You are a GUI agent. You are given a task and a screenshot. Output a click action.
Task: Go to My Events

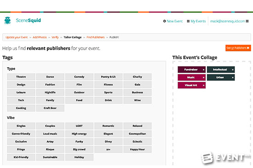(198, 21)
